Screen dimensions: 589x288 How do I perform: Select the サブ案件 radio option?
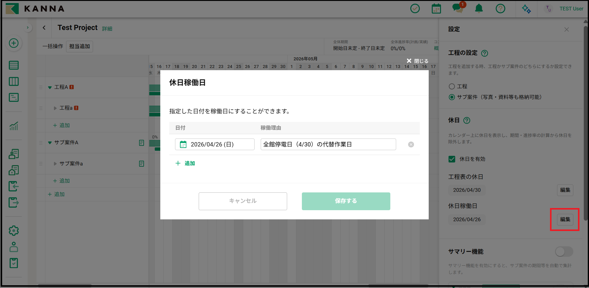point(452,97)
